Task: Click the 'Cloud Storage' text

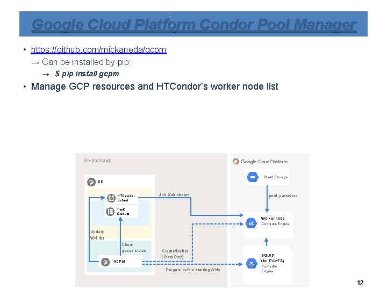Action: (275, 177)
